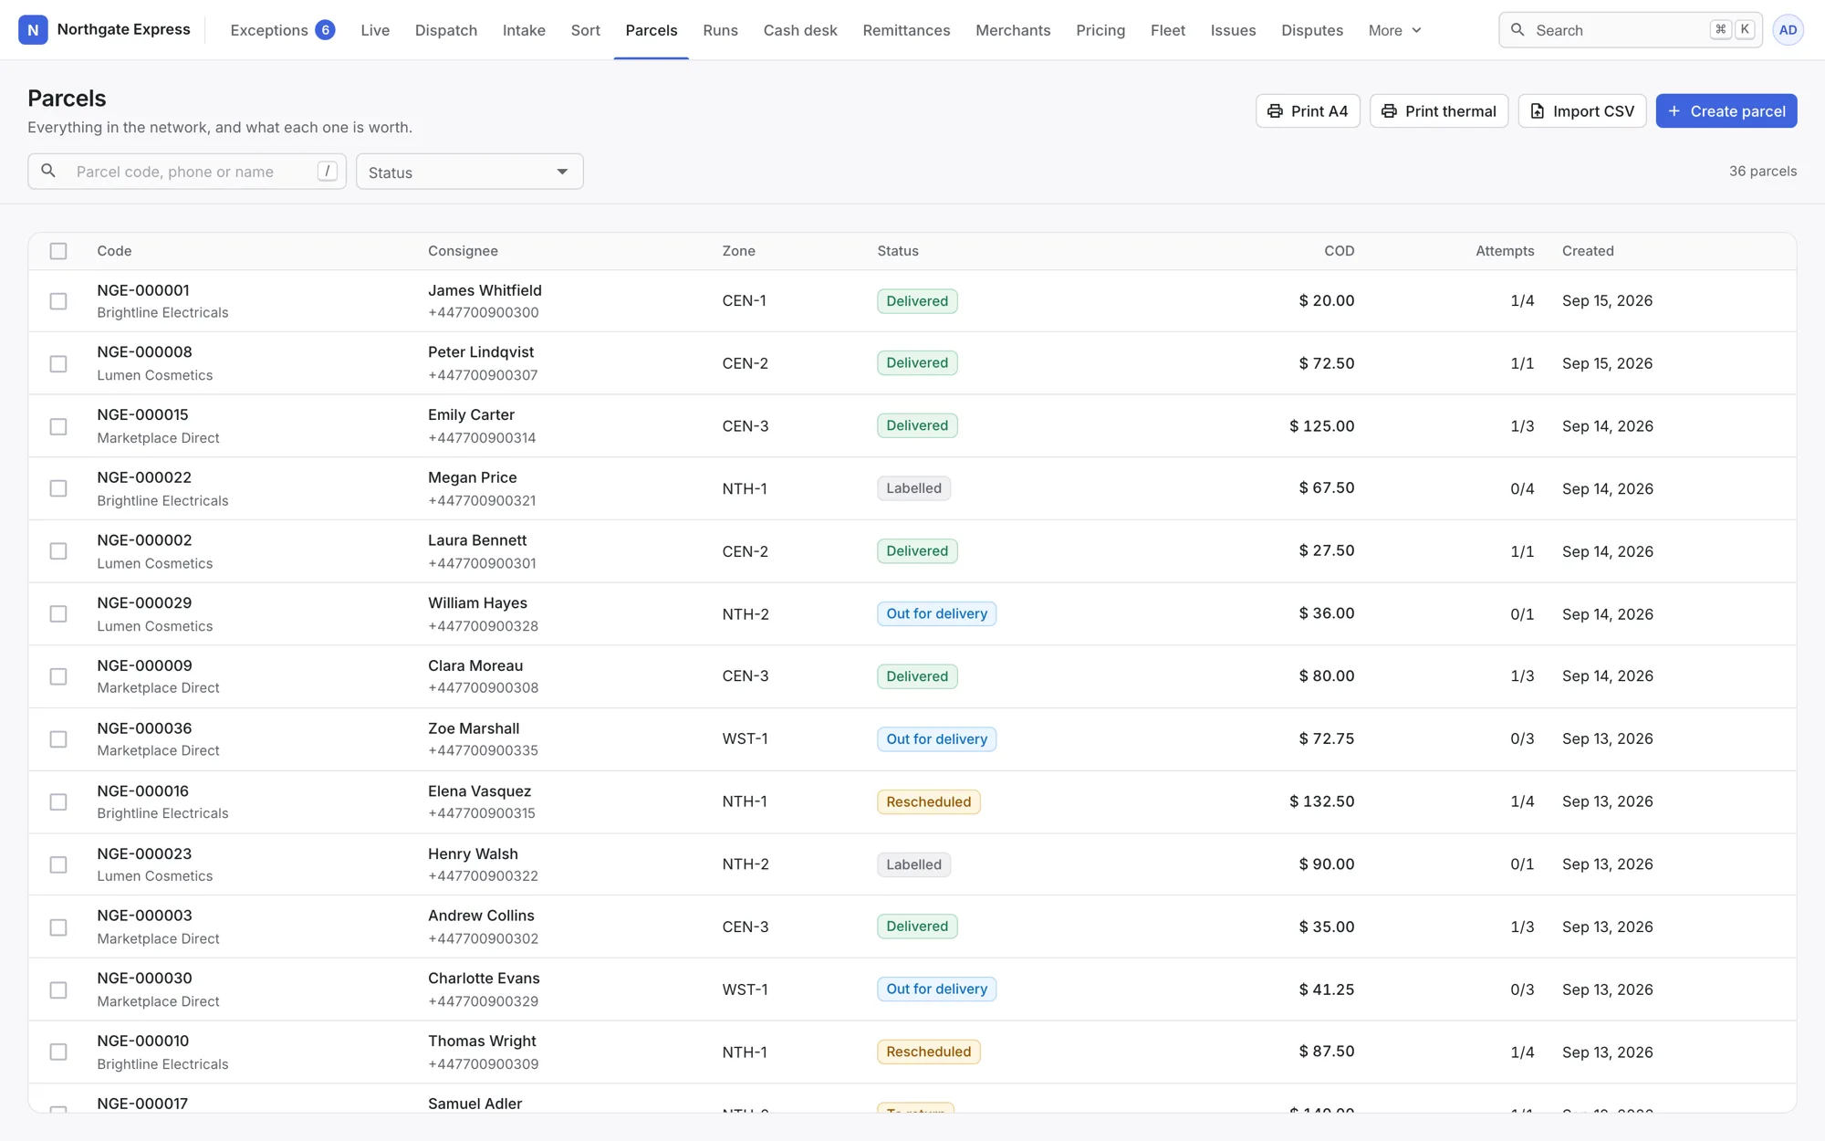The height and width of the screenshot is (1141, 1825).
Task: Go to the Fleet tab
Action: [1168, 30]
